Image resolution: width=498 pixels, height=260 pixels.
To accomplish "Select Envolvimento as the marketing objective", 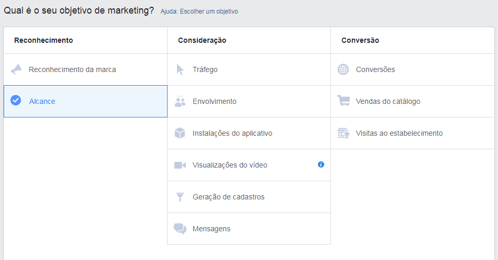I will [x=215, y=101].
